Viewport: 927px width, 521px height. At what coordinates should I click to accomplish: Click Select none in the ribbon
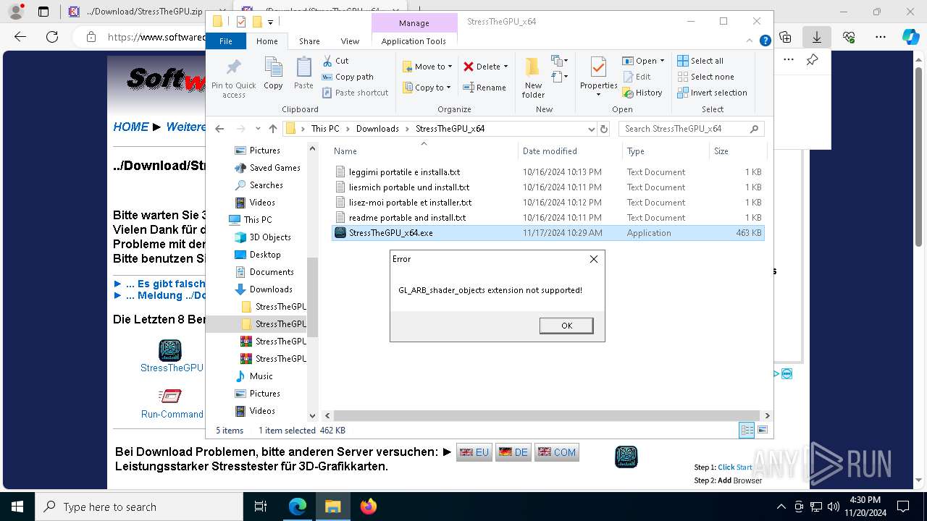705,77
